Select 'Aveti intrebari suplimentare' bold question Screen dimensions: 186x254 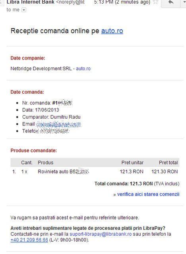coord(88,228)
